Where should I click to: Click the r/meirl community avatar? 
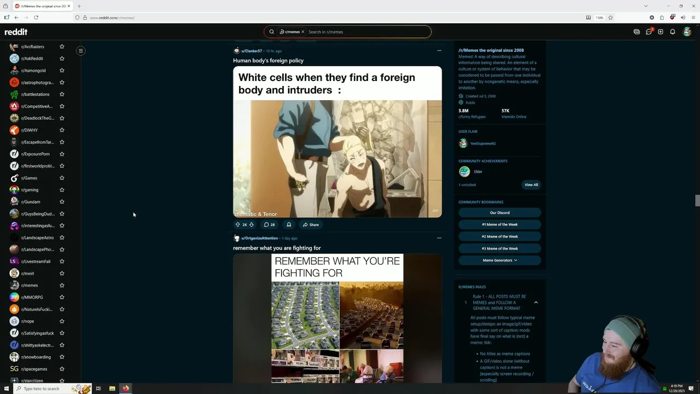[14, 273]
